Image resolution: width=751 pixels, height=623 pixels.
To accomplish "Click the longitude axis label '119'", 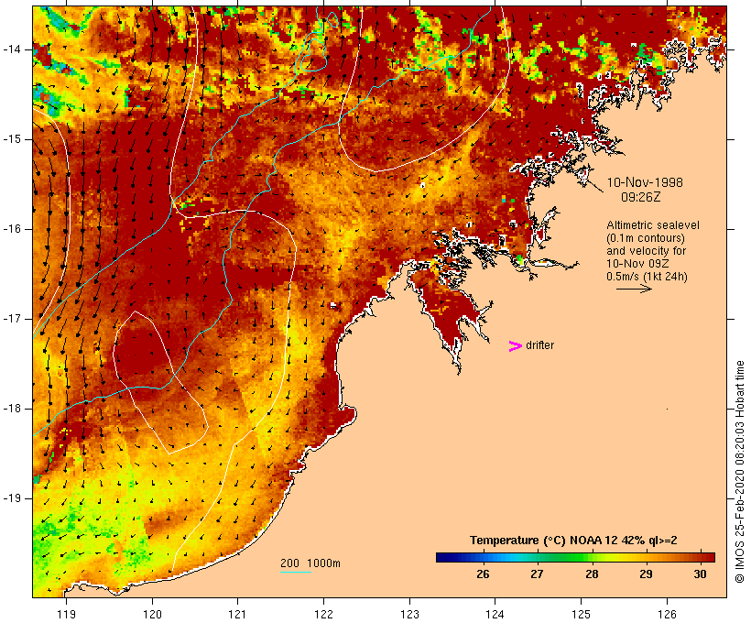I will coord(66,614).
